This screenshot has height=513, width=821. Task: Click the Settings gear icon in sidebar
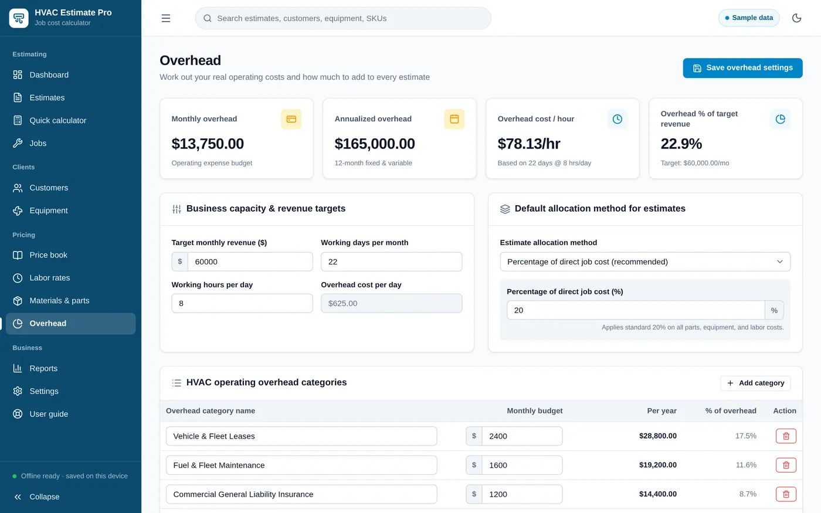pos(18,392)
